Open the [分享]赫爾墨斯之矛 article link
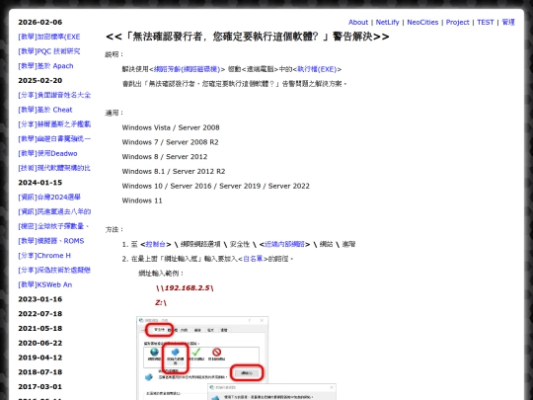533x400 pixels. point(54,124)
